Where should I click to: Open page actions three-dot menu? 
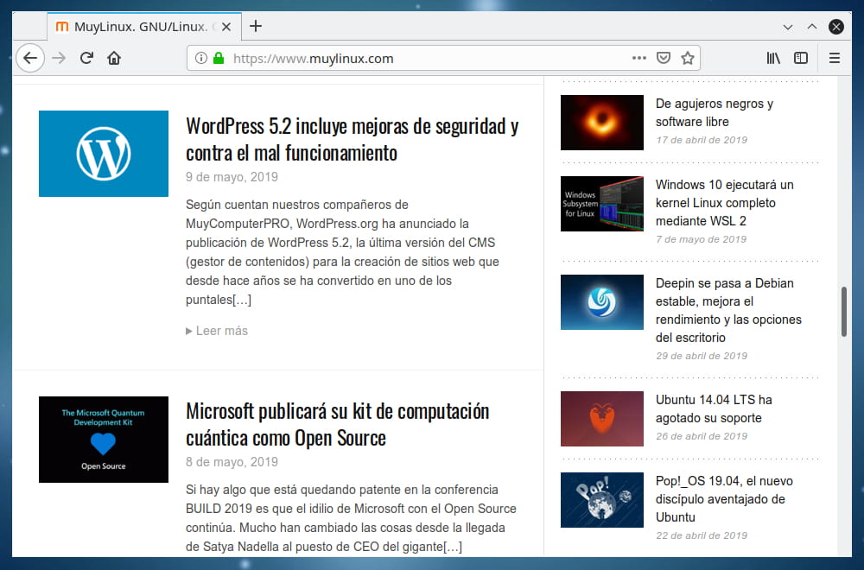639,58
